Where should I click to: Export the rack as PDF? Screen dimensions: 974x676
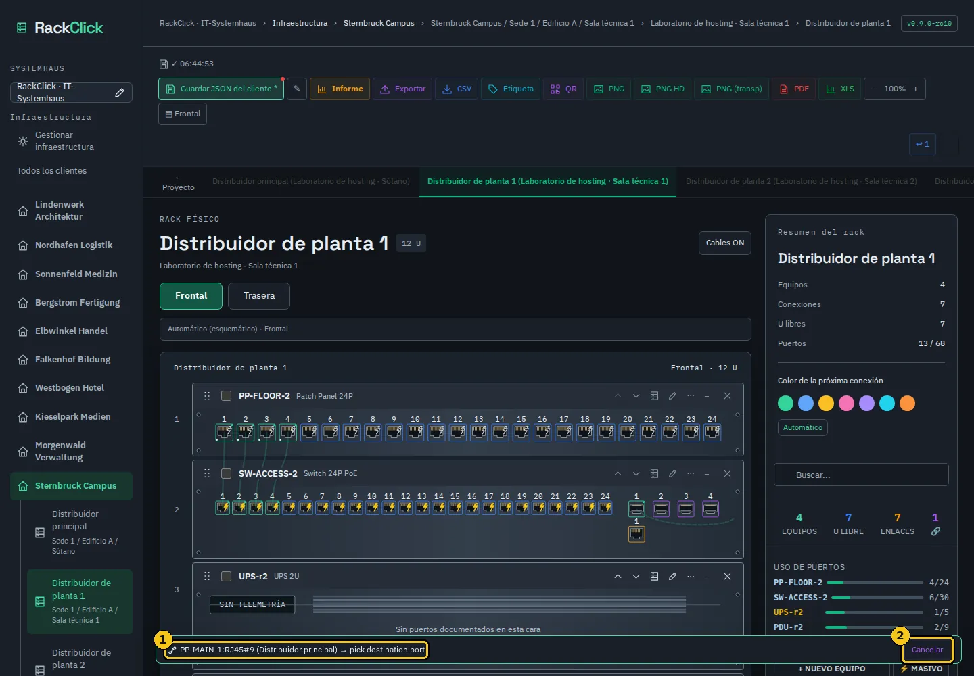click(794, 89)
